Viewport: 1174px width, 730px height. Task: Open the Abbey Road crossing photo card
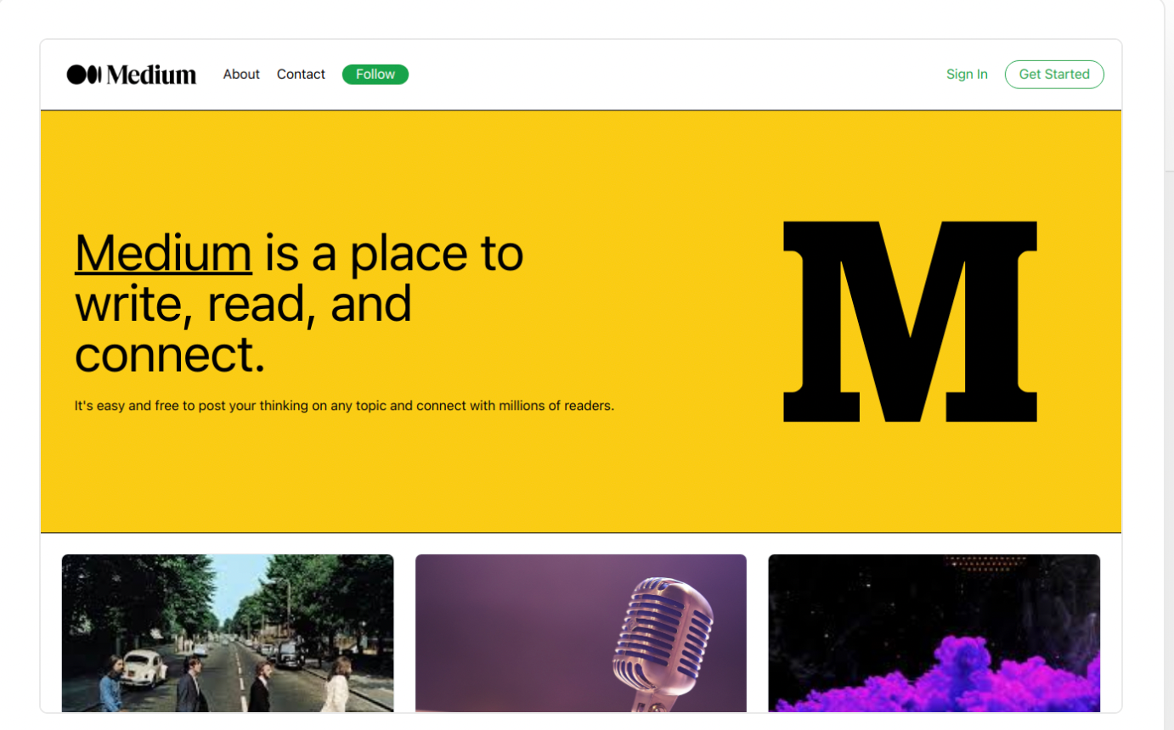point(228,632)
